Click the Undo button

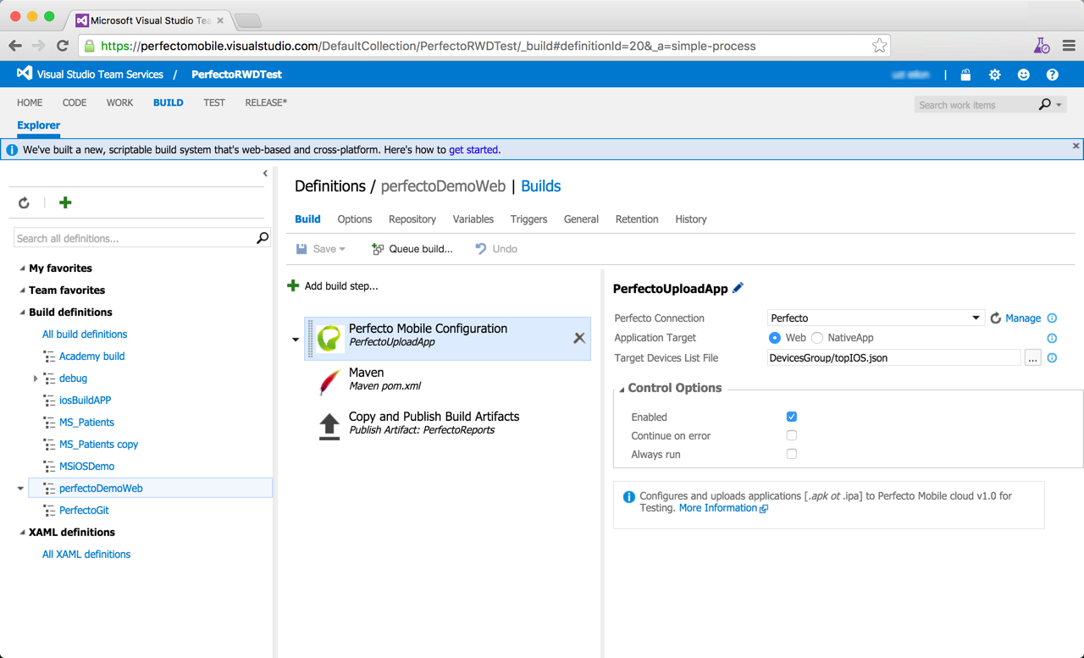496,249
